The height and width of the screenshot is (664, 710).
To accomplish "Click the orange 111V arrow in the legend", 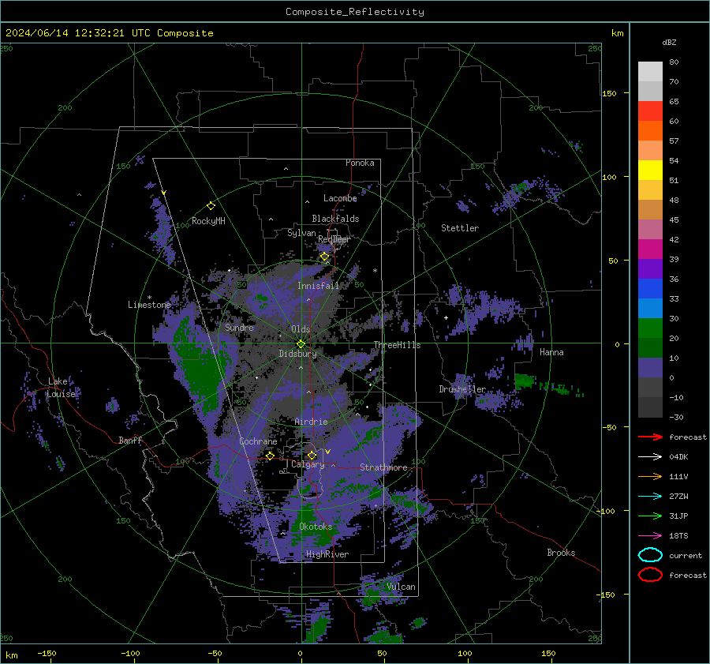I will point(650,476).
